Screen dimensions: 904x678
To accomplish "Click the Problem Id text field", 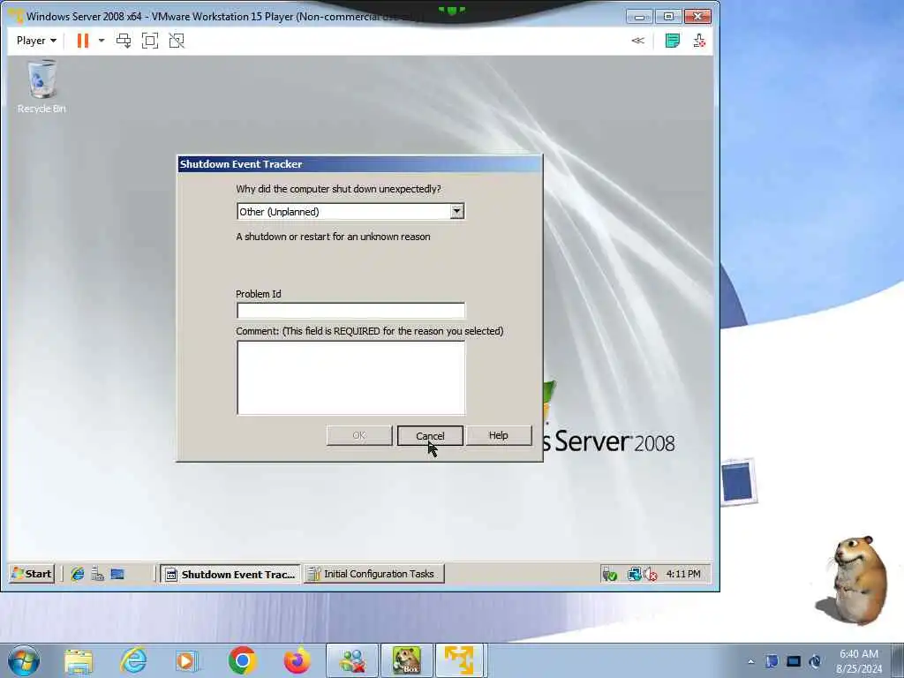I will pos(350,310).
